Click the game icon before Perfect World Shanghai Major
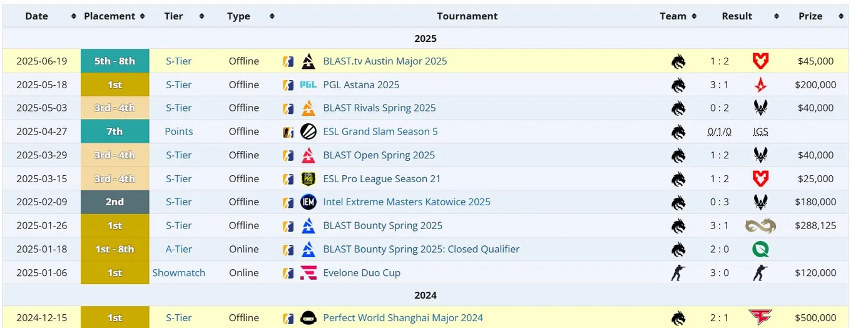The image size is (851, 328). coord(288,317)
